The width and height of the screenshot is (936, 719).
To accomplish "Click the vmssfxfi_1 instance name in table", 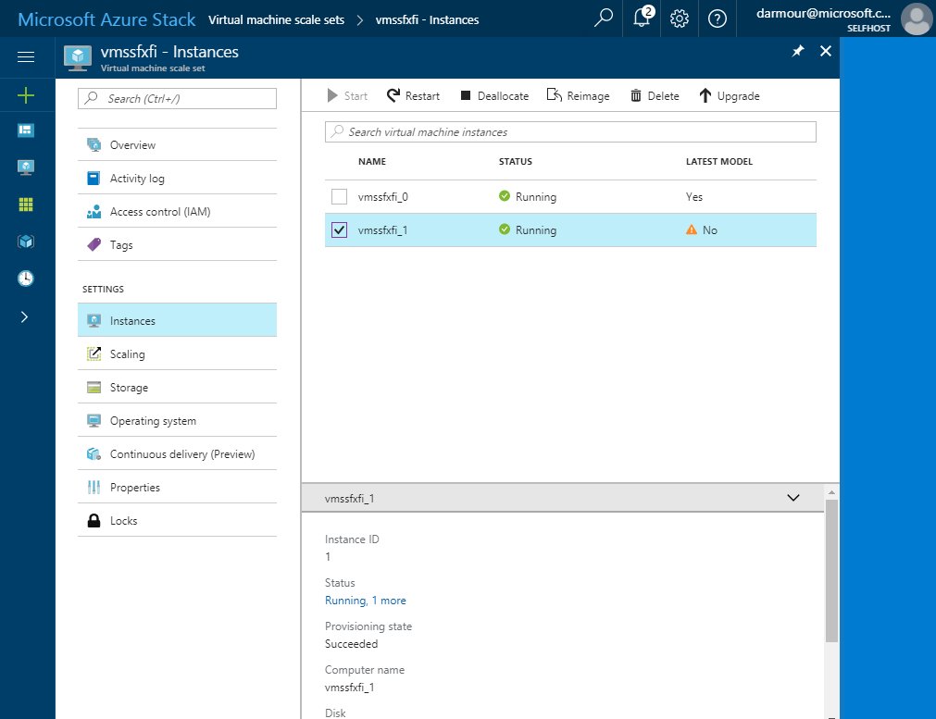I will pyautogui.click(x=382, y=230).
